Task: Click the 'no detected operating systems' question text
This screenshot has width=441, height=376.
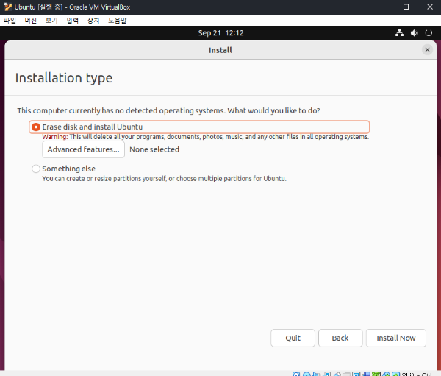Action: [168, 110]
